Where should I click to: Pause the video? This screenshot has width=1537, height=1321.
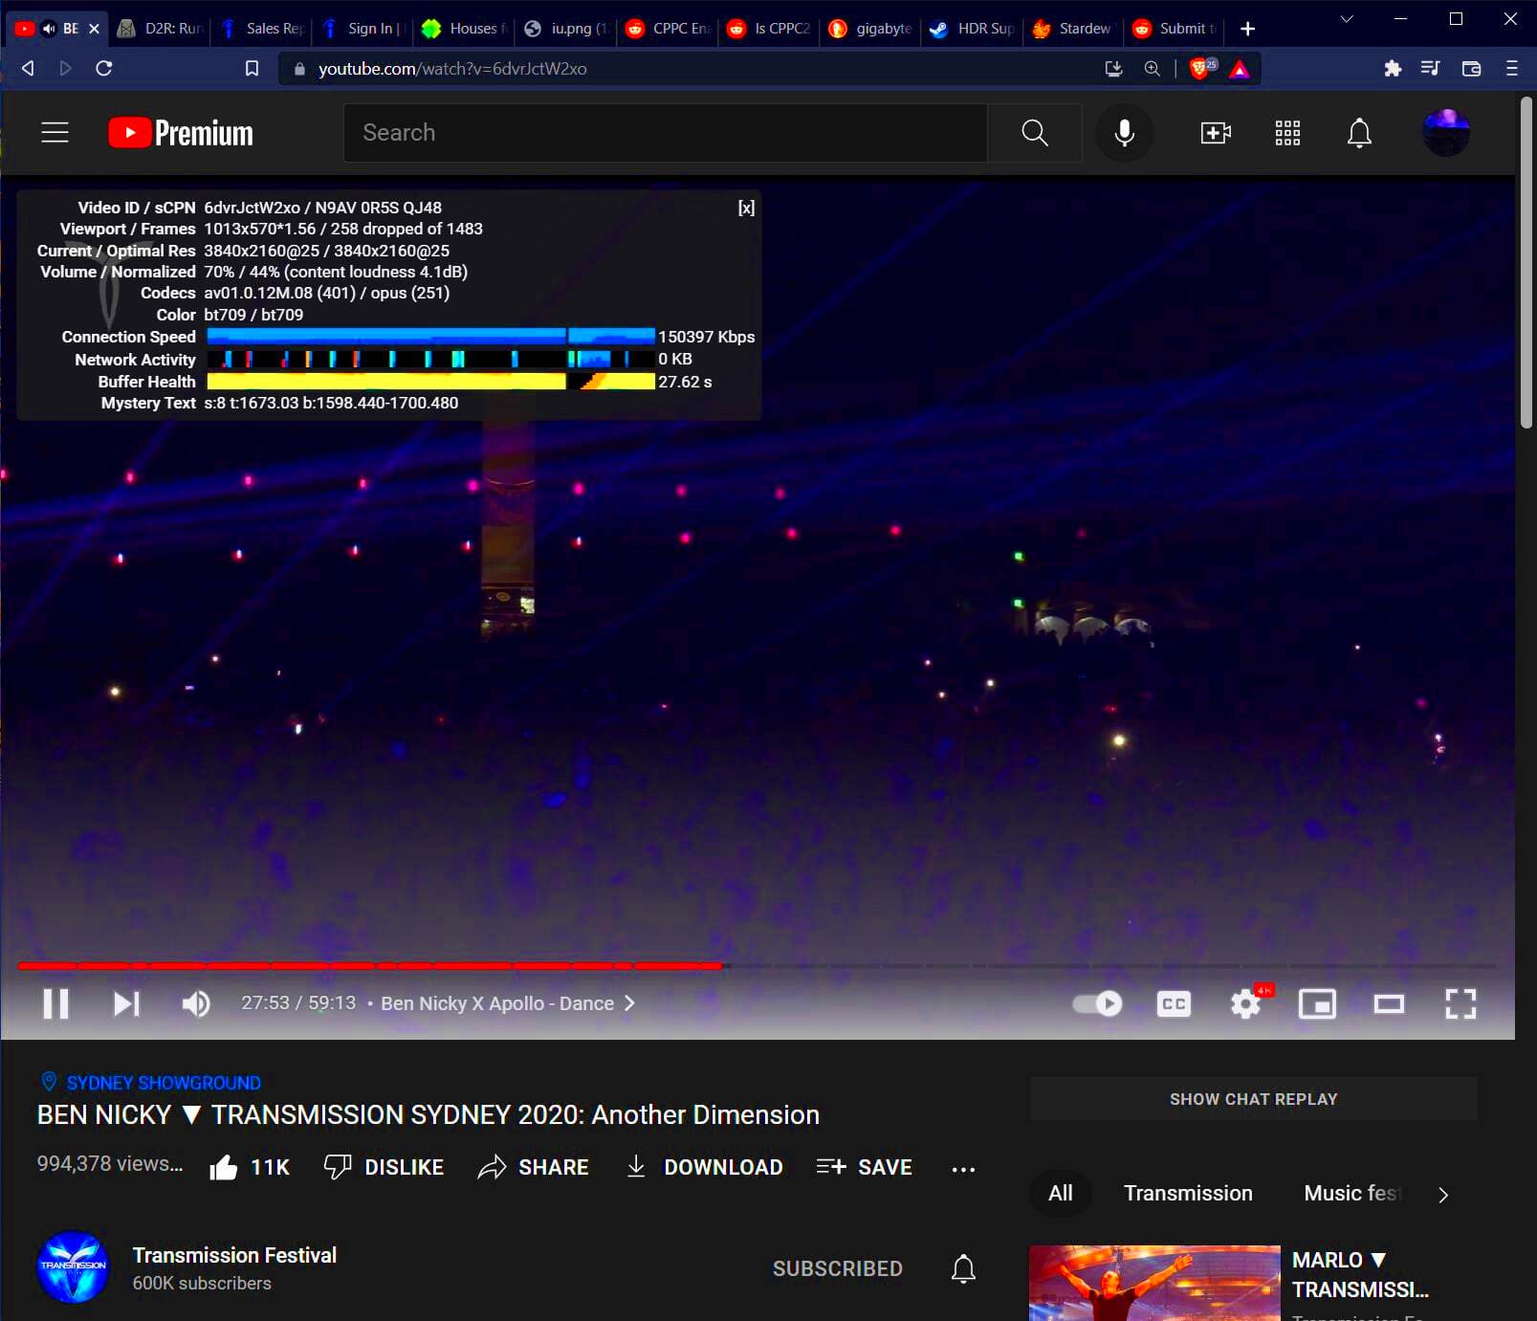56,1003
